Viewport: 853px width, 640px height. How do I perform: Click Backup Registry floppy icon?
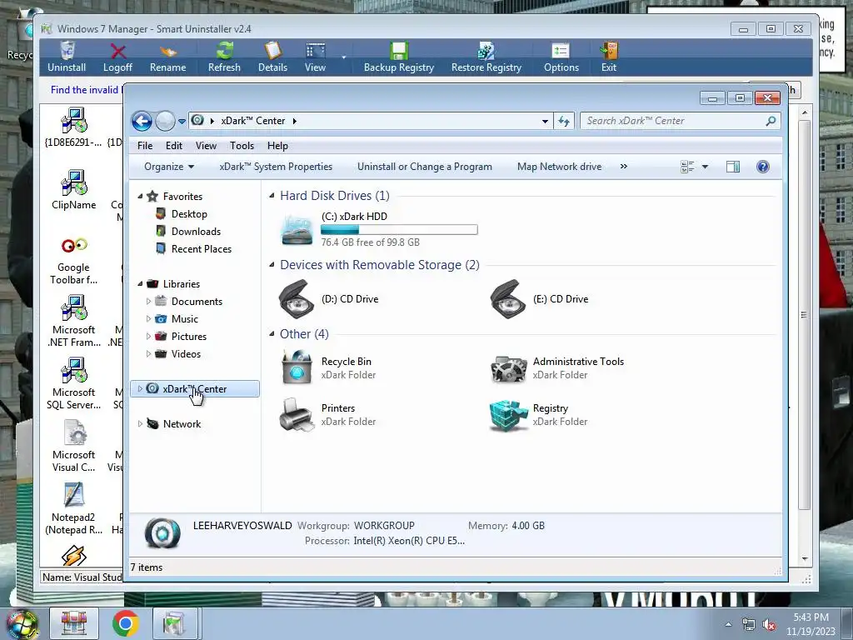399,51
